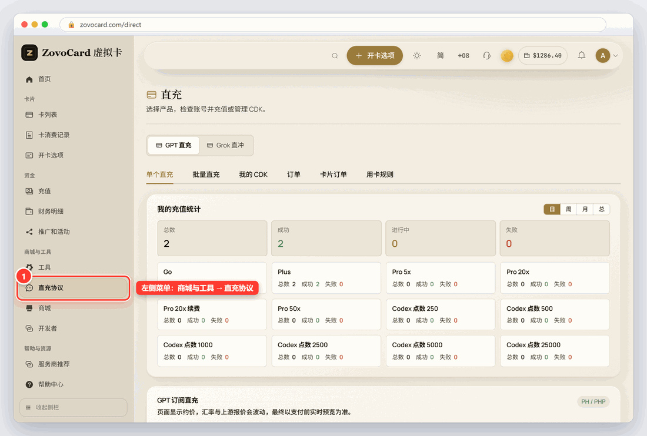Select 月 stats period toggle
This screenshot has height=436, width=647.
click(x=585, y=209)
